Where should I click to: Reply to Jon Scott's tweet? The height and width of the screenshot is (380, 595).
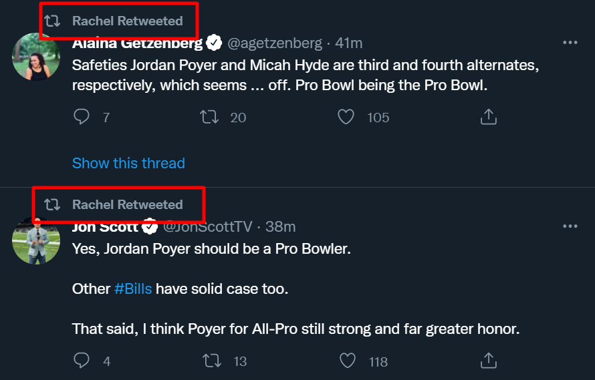81,361
